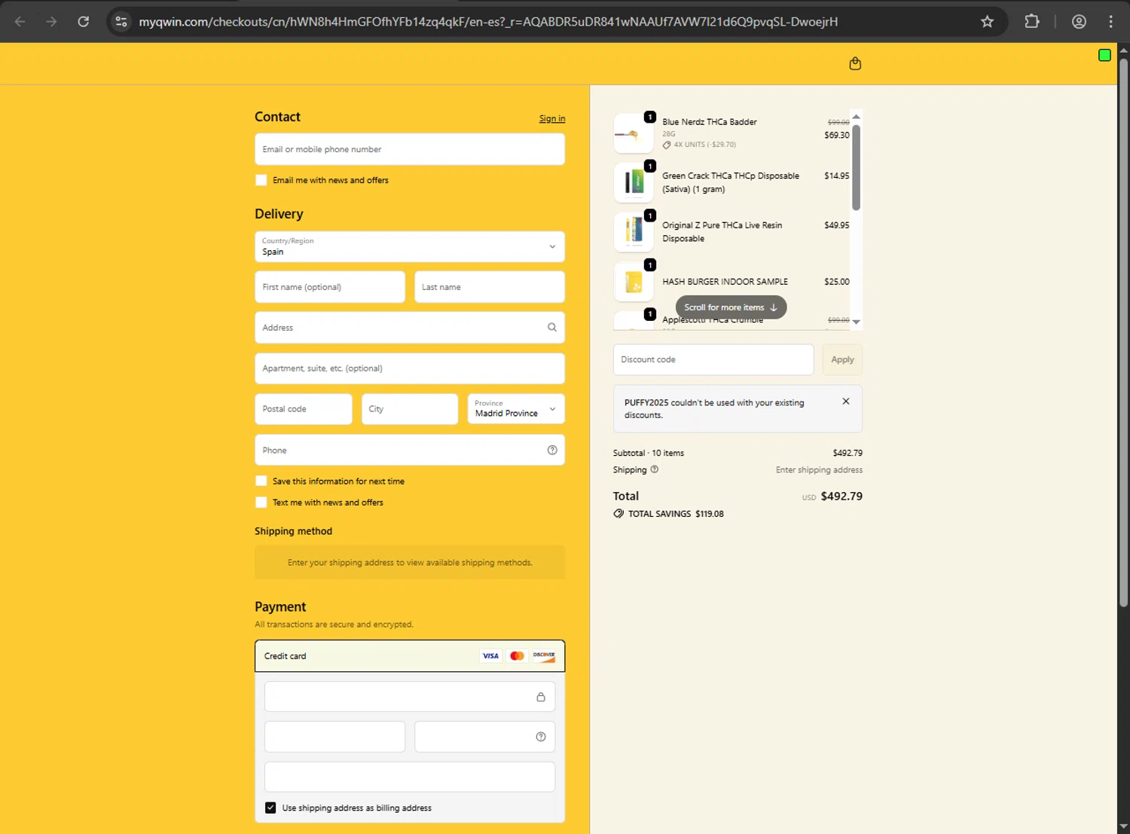Click page vertical scrollbar thumb
1130x834 pixels.
pyautogui.click(x=1123, y=331)
